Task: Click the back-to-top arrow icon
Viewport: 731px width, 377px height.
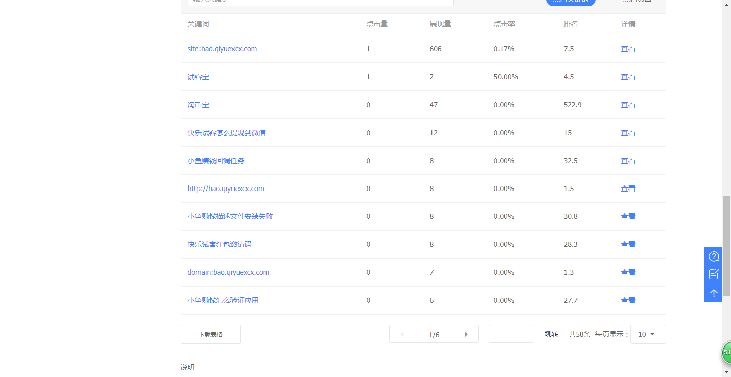Action: (x=714, y=293)
